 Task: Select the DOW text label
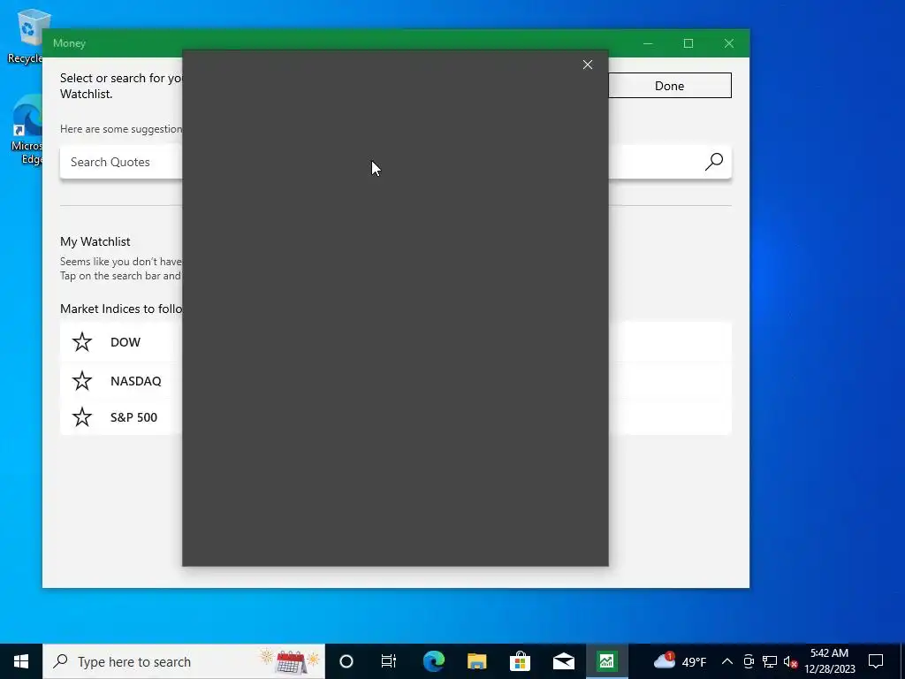(x=125, y=342)
